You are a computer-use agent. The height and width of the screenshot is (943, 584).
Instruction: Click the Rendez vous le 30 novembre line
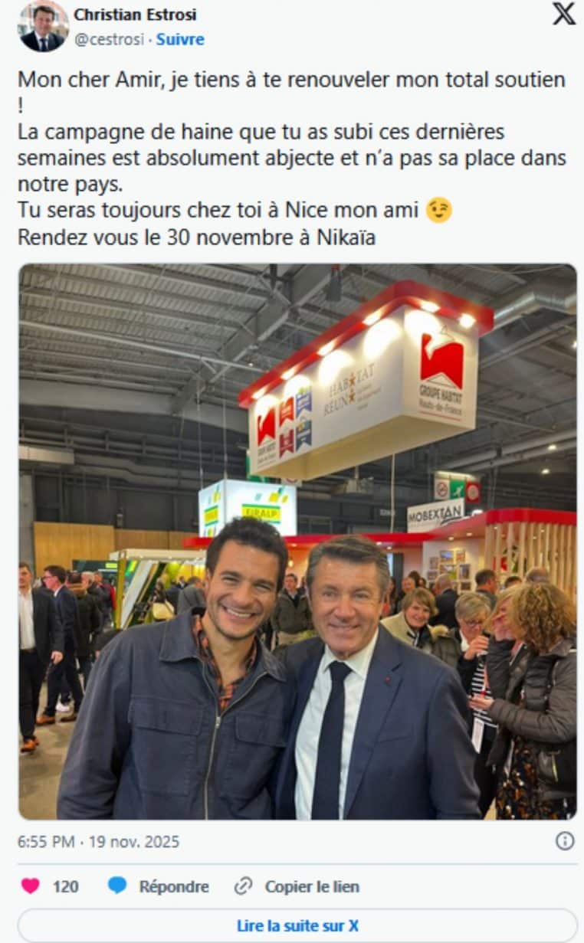(197, 237)
